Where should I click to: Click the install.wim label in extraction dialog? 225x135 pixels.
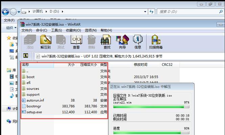(x=122, y=103)
